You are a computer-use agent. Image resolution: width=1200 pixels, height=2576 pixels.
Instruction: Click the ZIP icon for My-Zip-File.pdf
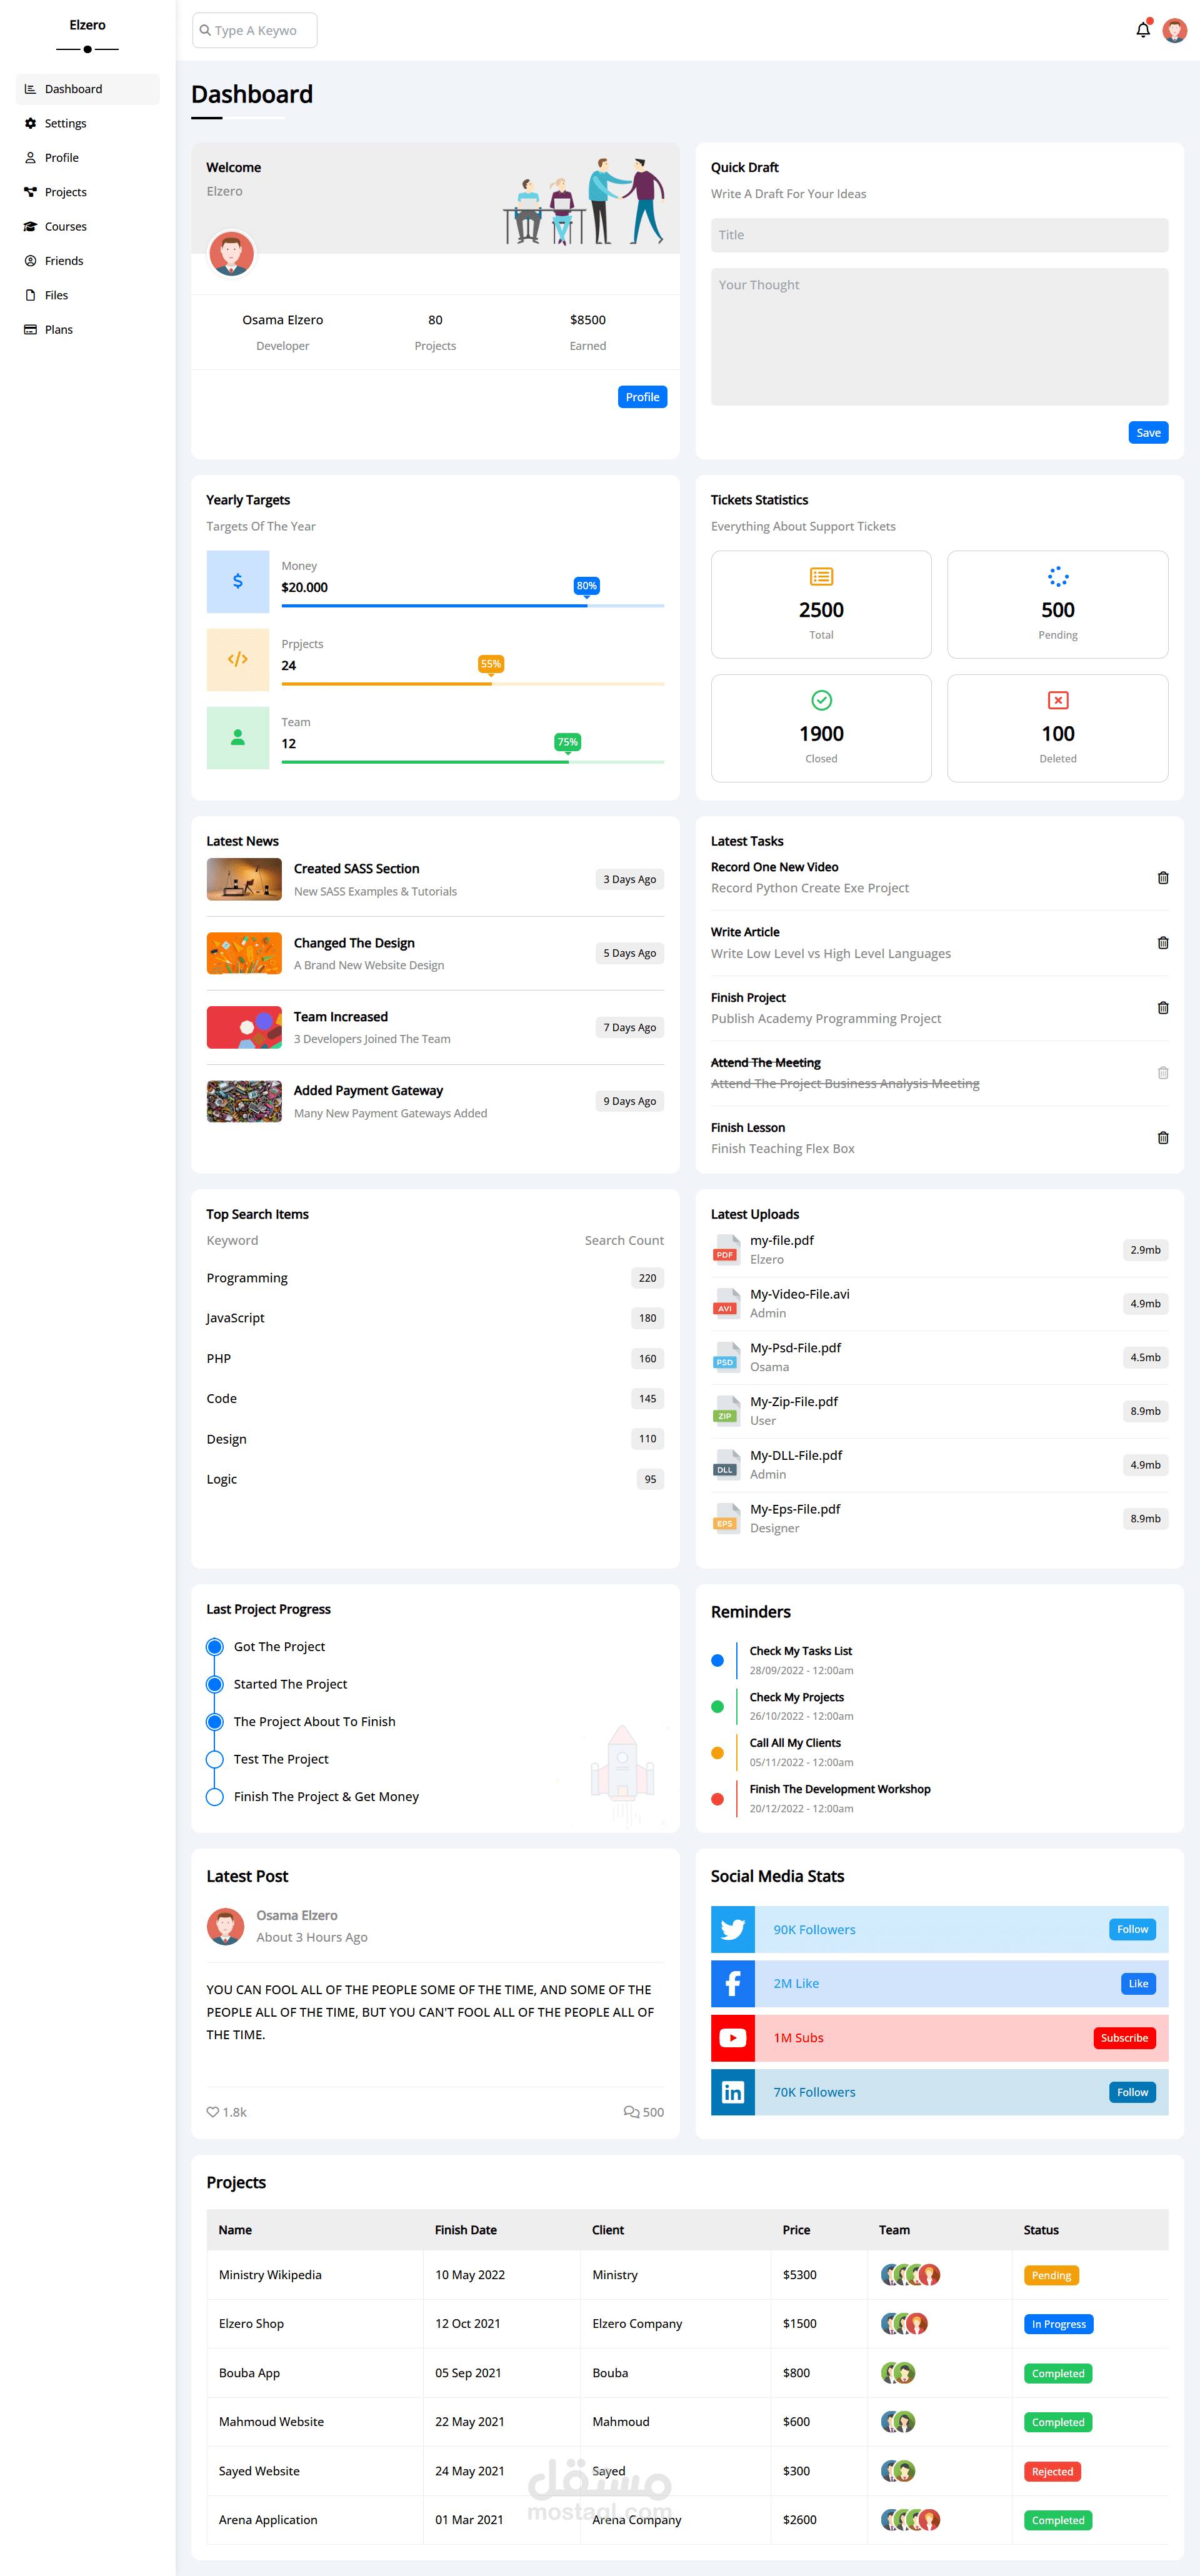pos(725,1411)
